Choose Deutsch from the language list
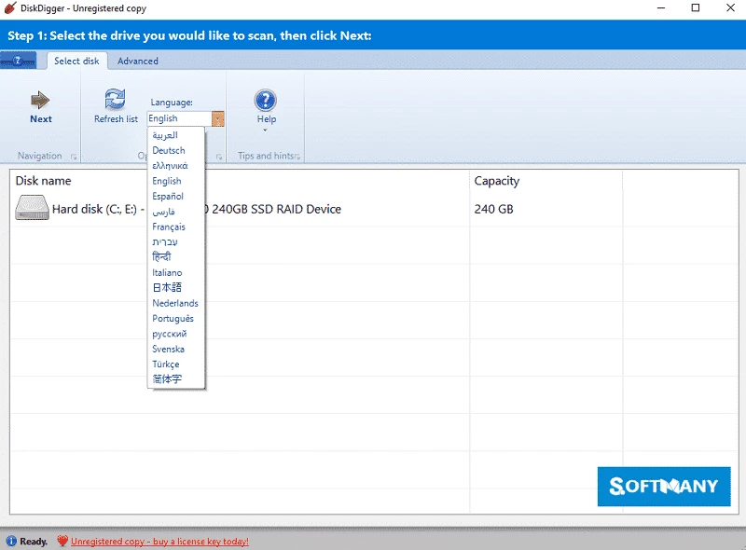The width and height of the screenshot is (746, 550). click(x=169, y=150)
